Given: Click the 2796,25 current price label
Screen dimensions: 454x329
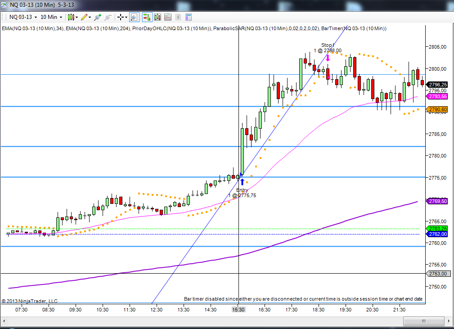Looking at the screenshot, I should (x=437, y=85).
